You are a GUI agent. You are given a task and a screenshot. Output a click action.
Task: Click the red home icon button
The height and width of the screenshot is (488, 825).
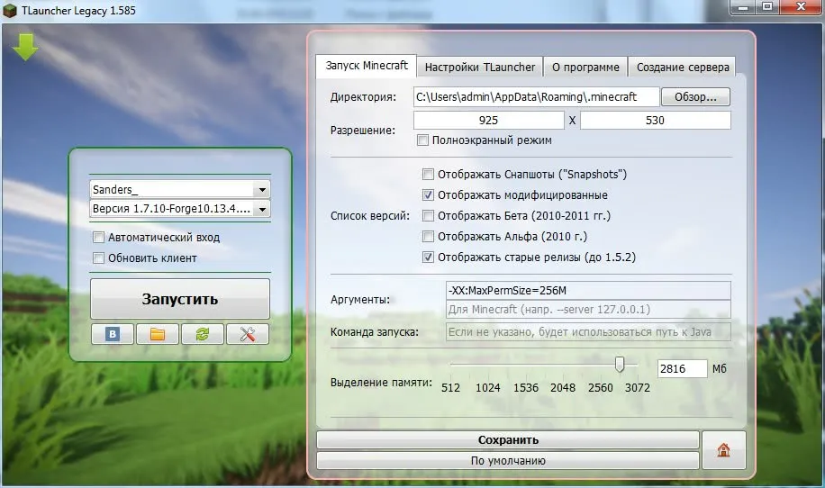point(723,449)
